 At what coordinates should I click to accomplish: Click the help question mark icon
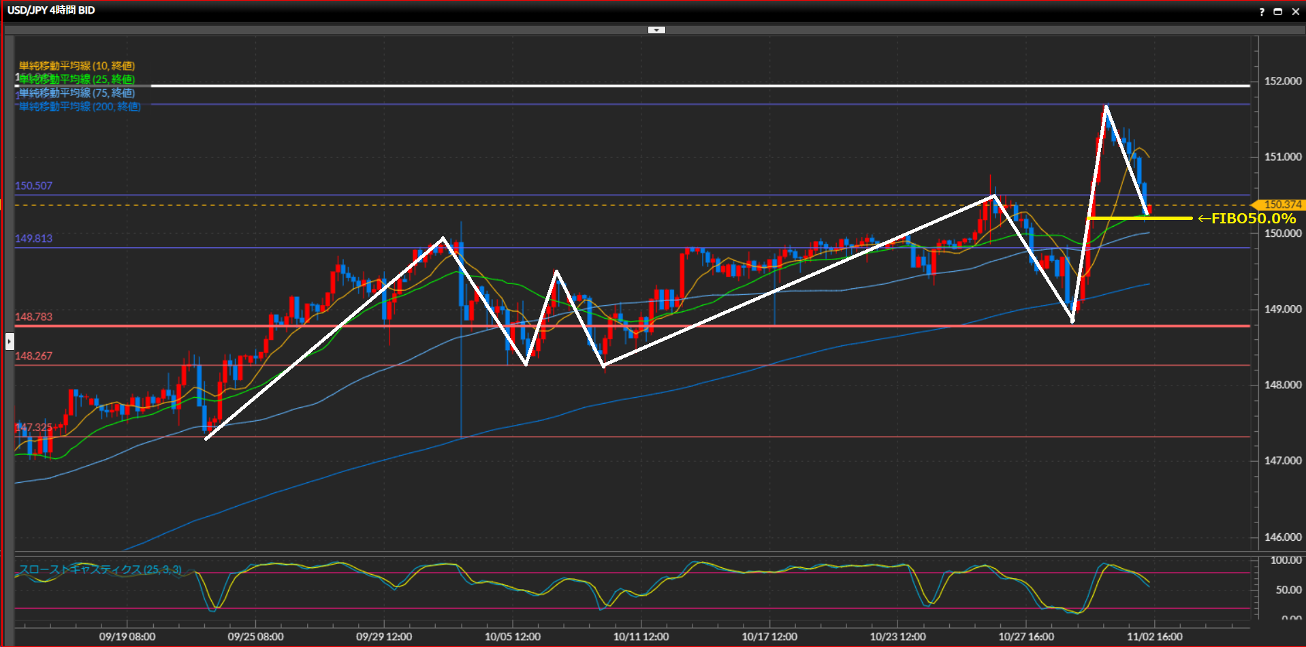[1261, 12]
